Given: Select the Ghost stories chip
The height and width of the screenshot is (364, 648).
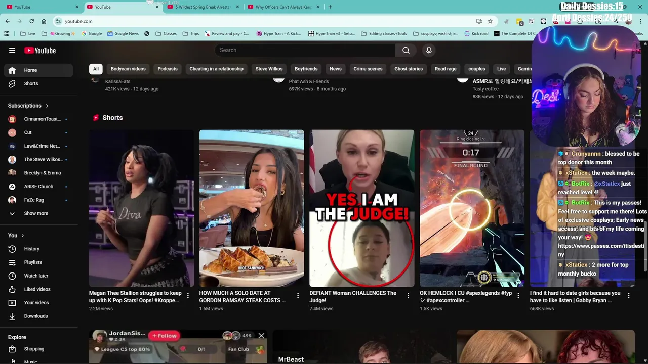Looking at the screenshot, I should click(x=409, y=69).
